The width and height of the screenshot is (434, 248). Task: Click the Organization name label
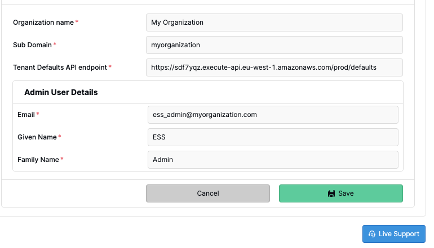[x=43, y=22]
